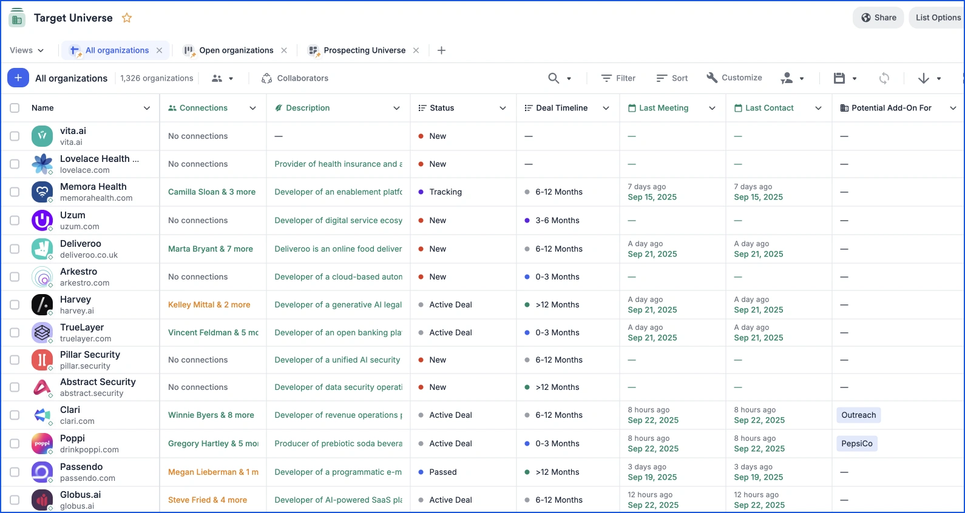This screenshot has width=965, height=513.
Task: Open the Last Contact column dropdown arrow
Action: click(819, 108)
